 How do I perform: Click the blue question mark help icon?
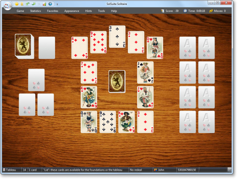click(x=50, y=4)
